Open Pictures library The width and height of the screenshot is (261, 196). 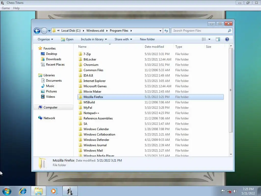point(51,91)
